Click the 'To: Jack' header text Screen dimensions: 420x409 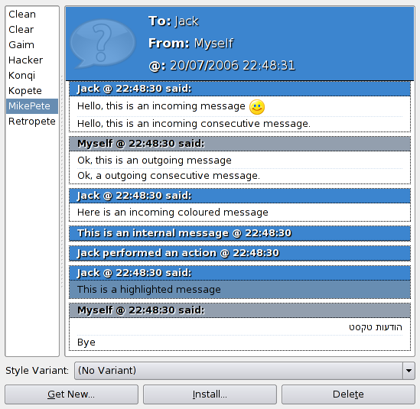[x=174, y=21]
